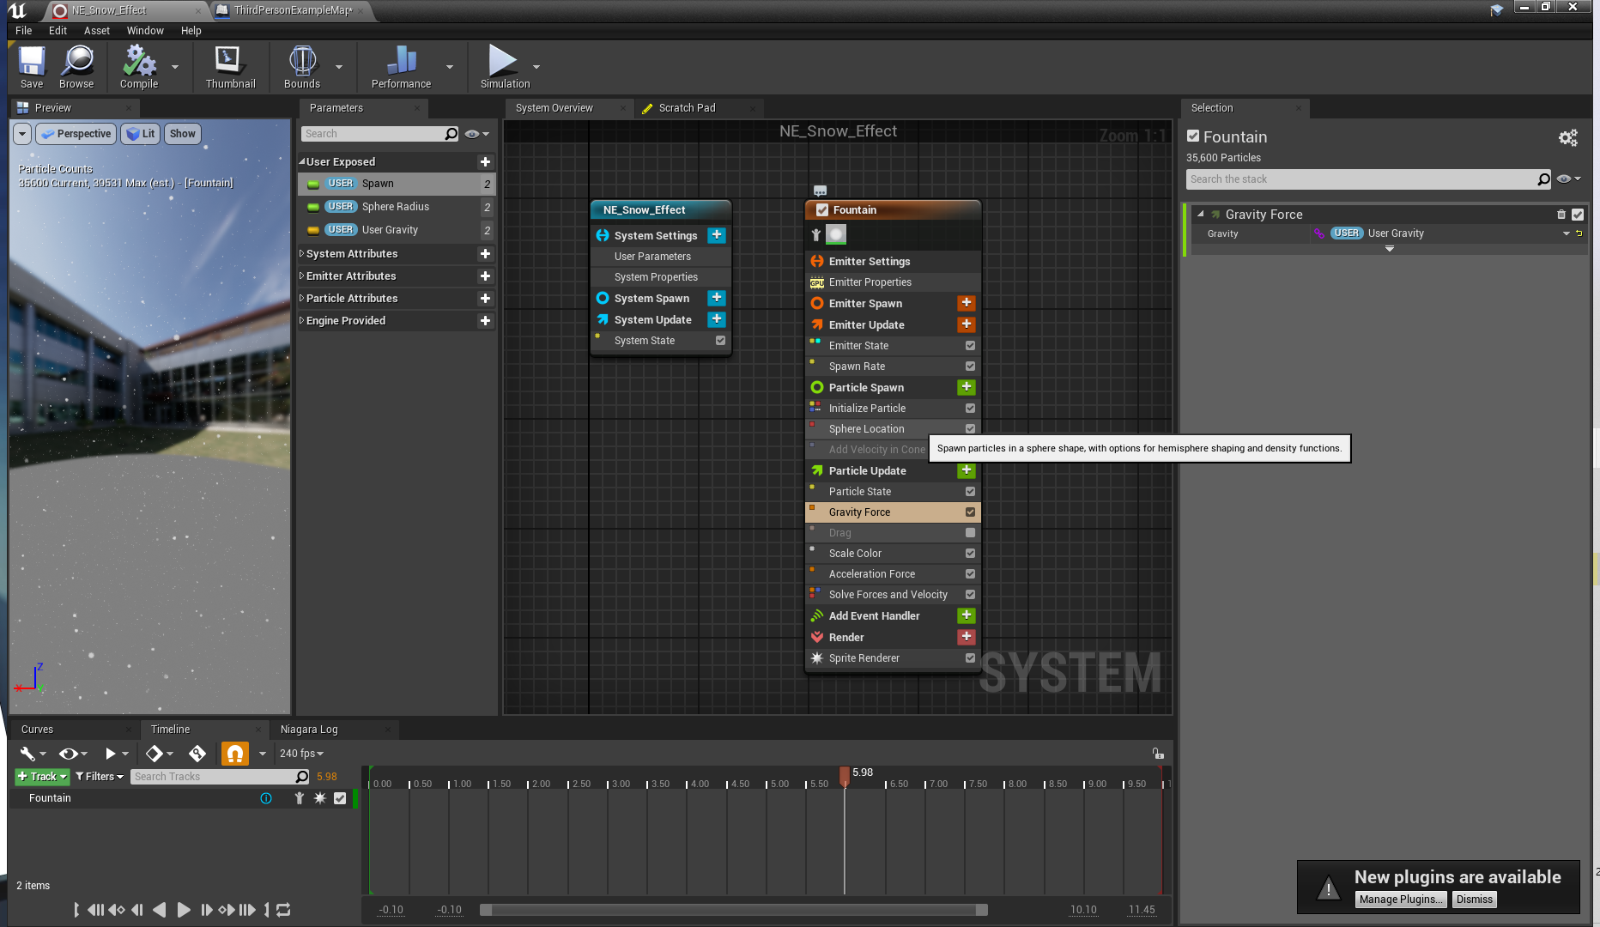Toggle the Bounds display
This screenshot has width=1600, height=927.
[302, 67]
